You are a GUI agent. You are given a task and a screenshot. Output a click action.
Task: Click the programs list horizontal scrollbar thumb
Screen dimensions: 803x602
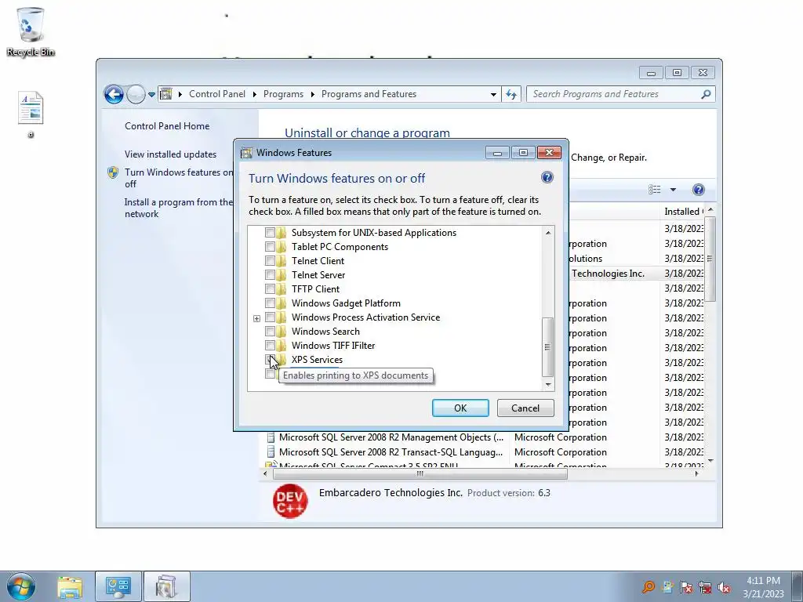[420, 474]
